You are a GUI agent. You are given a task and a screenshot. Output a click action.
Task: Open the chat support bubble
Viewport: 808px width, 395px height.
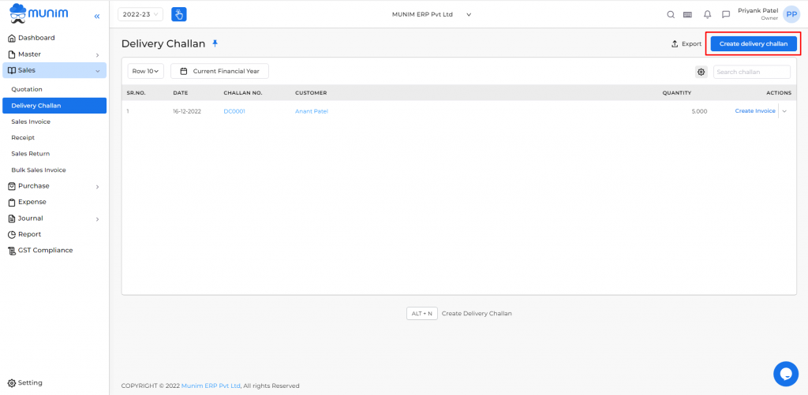[786, 374]
